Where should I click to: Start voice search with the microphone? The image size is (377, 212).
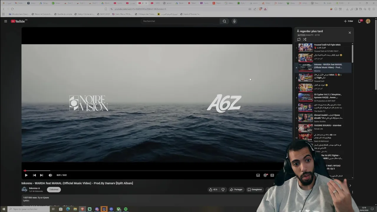click(234, 21)
